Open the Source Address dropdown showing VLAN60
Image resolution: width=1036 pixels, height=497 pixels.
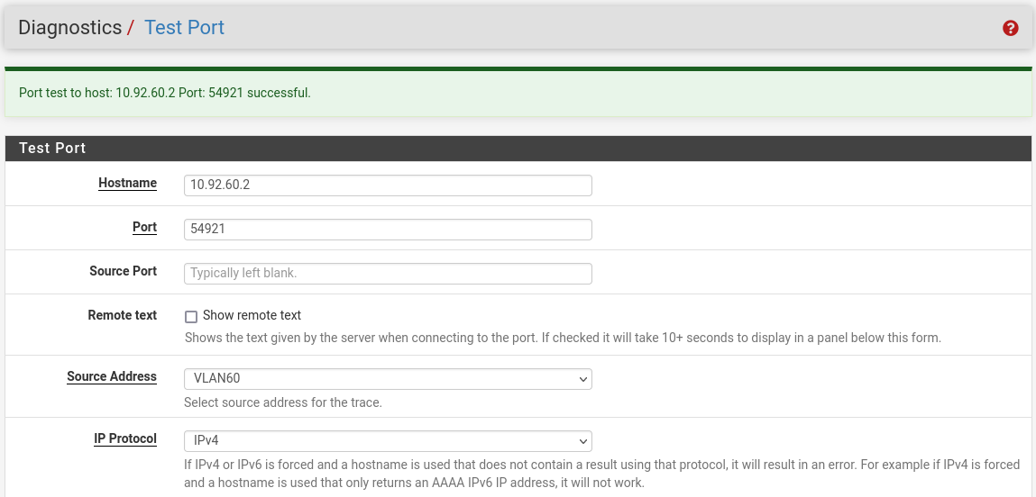point(388,379)
